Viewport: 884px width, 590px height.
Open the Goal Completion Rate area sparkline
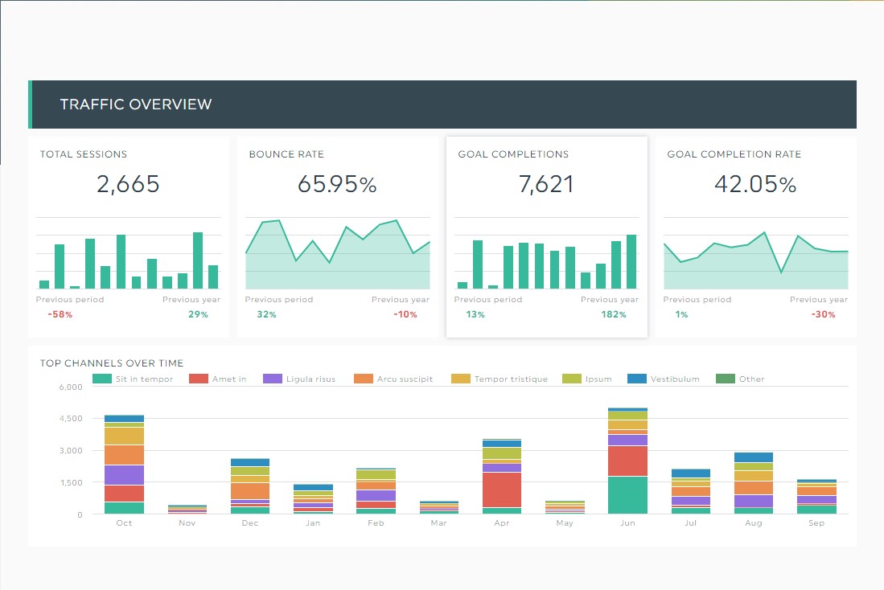tap(756, 253)
